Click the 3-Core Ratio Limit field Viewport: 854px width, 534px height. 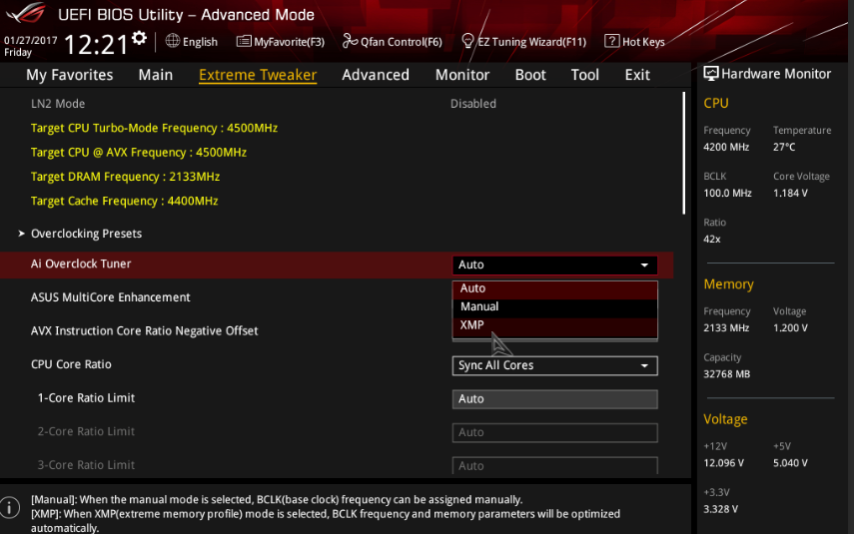[x=554, y=465]
